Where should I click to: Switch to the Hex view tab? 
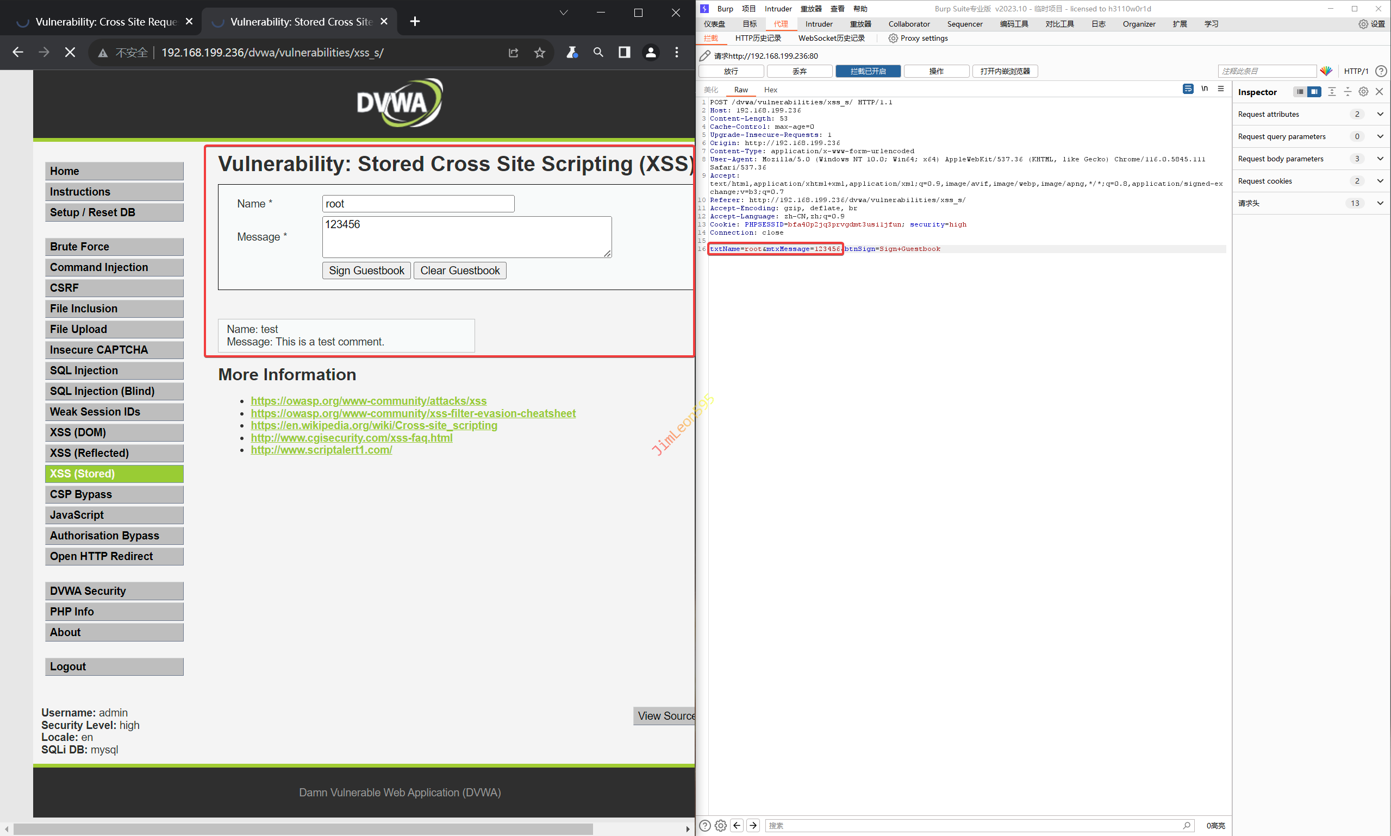[x=770, y=90]
